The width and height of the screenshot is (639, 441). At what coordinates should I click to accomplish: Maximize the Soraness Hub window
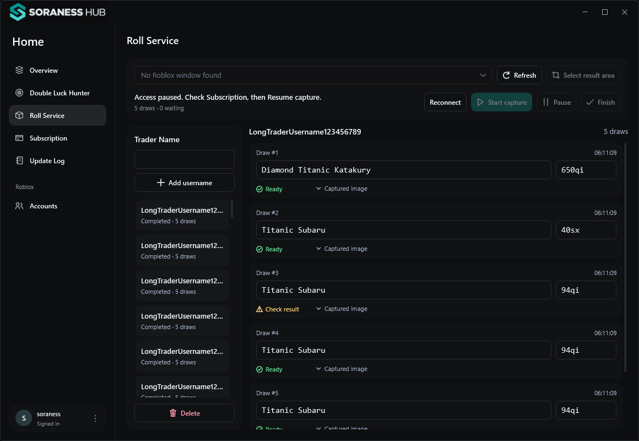tap(605, 12)
